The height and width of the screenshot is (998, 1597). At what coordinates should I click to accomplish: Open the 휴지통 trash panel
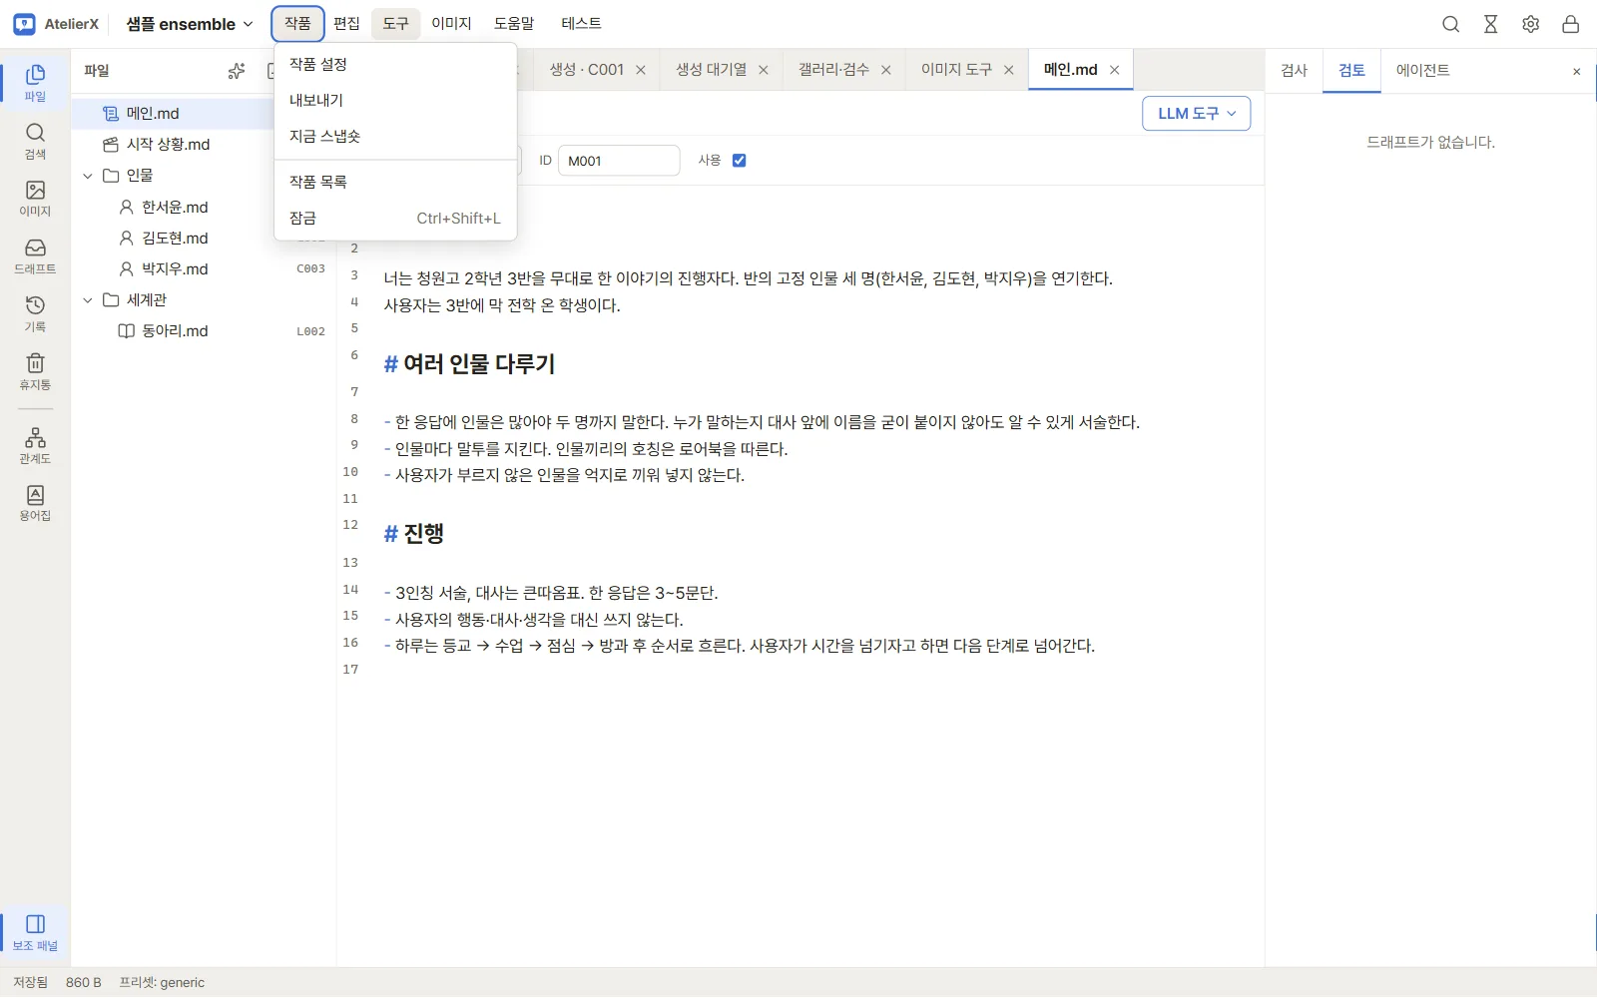(x=35, y=371)
